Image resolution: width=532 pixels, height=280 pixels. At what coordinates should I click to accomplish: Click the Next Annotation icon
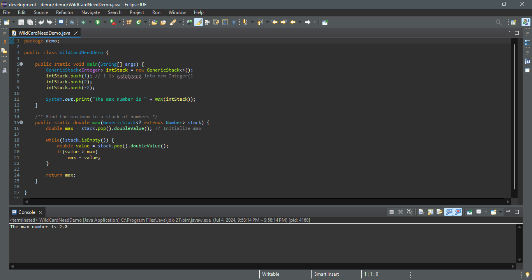(x=245, y=22)
